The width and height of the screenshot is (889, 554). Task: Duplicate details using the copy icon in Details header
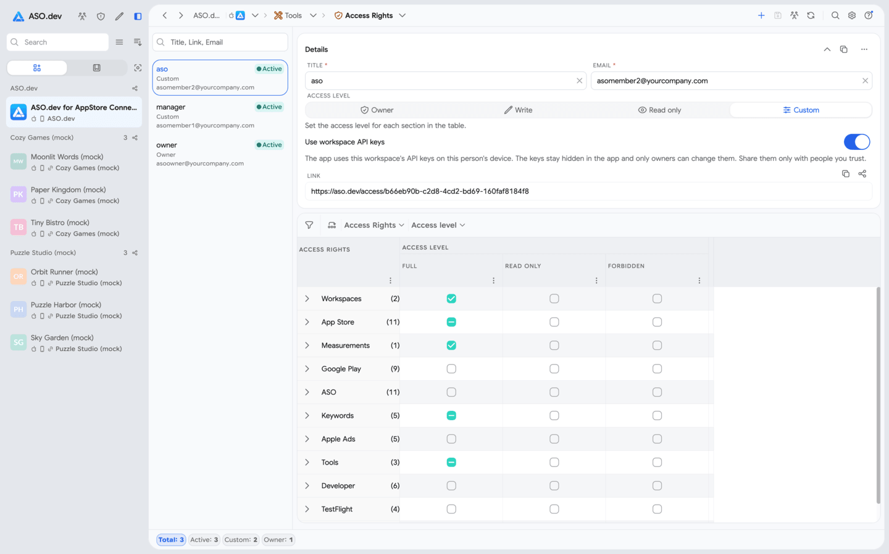coord(844,49)
